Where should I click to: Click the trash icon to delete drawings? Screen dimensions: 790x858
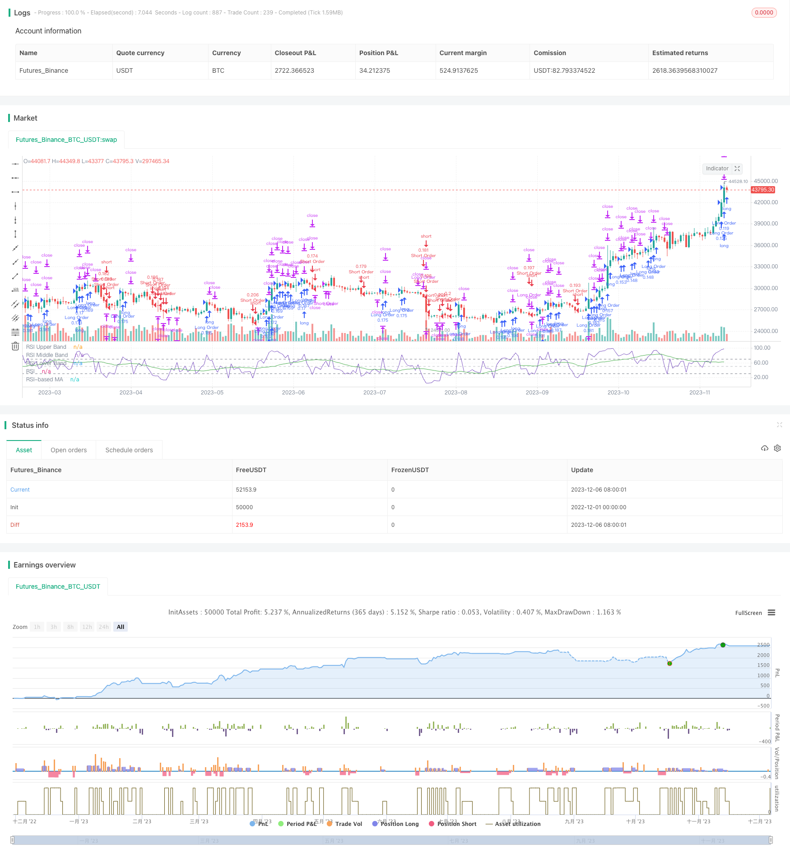[15, 346]
